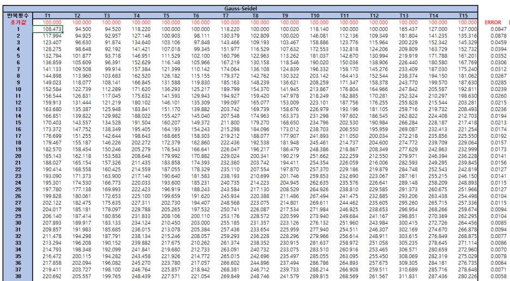Click the cell showing 241.579
Screen dimensions: 510x281
pyautogui.click(x=285, y=277)
